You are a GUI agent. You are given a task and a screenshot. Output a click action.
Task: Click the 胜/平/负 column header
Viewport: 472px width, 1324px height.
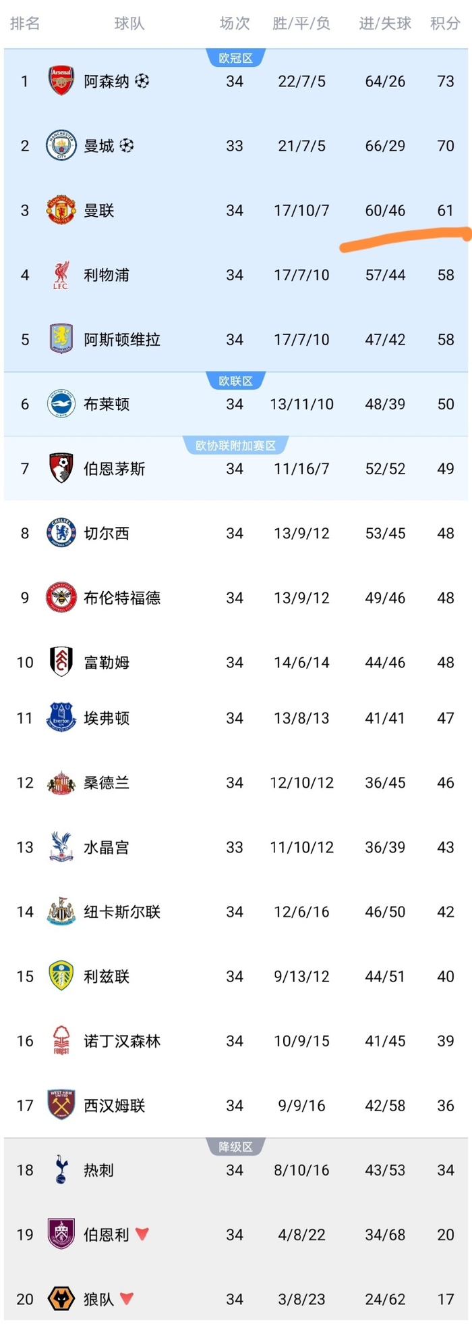(x=301, y=24)
